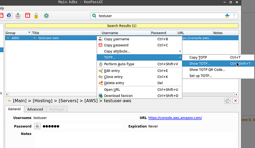
Task: Choose Copy password from context menu
Action: click(x=139, y=45)
